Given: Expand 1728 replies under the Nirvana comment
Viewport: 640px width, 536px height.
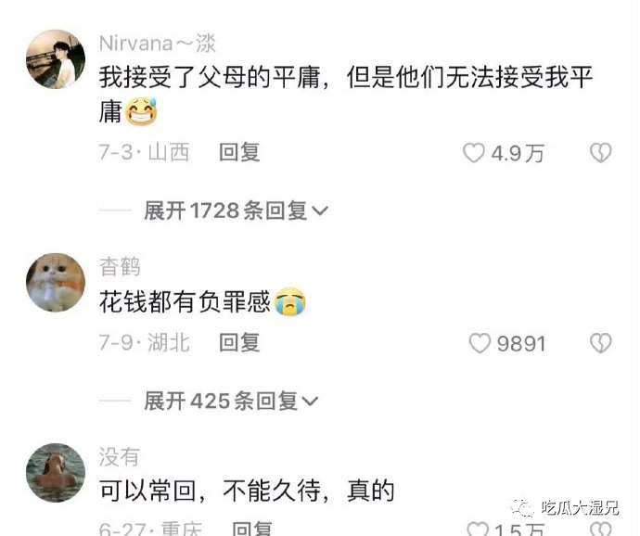Looking at the screenshot, I should point(236,211).
